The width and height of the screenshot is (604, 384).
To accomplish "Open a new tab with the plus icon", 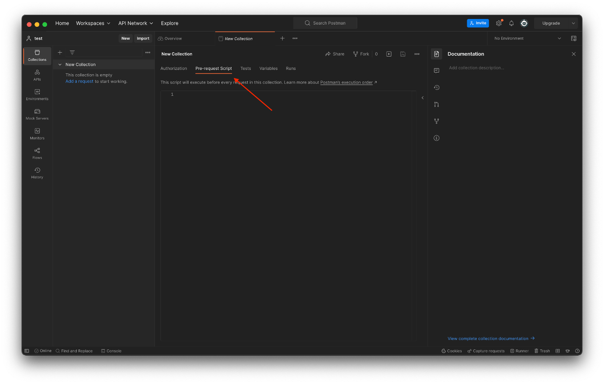I will pyautogui.click(x=283, y=38).
